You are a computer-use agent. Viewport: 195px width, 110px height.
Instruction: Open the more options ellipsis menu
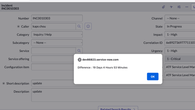click(187, 7)
